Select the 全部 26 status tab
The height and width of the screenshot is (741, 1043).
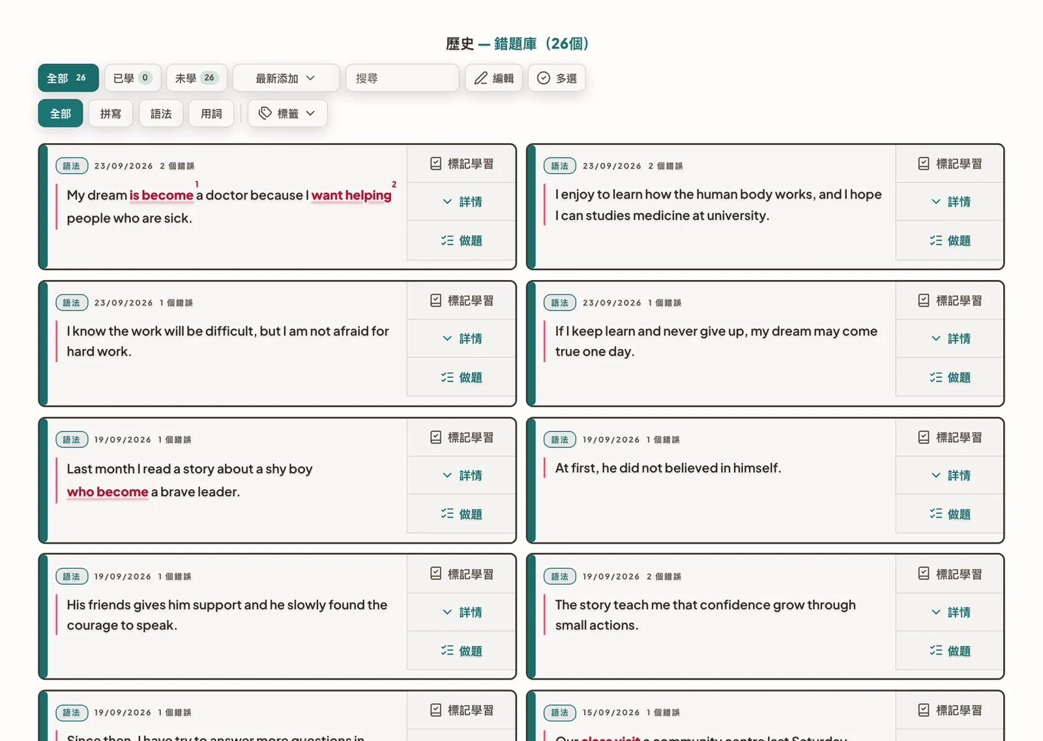(68, 78)
